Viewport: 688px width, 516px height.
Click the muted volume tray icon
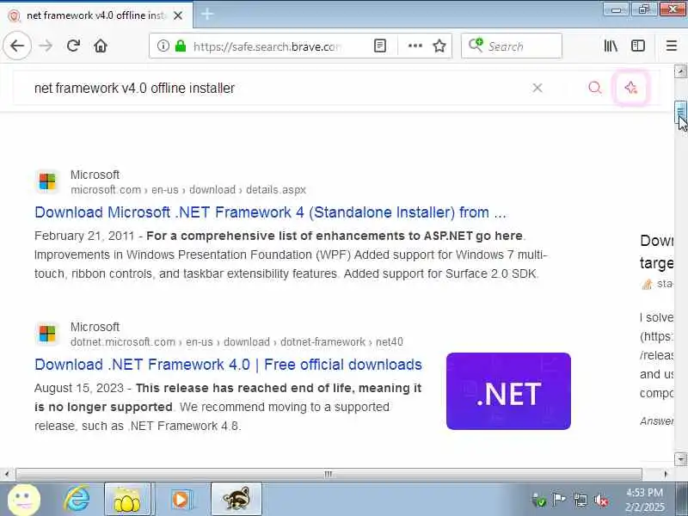click(601, 500)
